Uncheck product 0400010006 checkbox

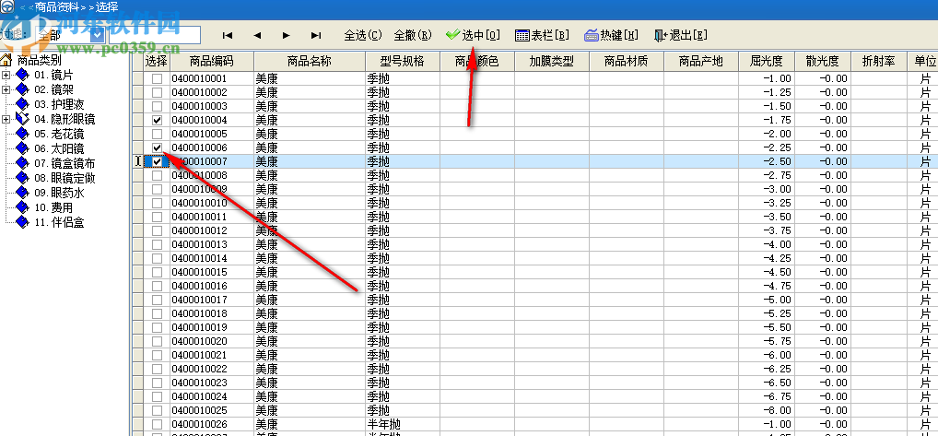[157, 147]
